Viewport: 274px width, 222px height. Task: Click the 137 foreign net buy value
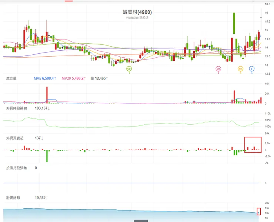39,138
